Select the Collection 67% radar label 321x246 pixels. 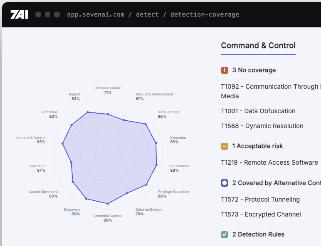(x=37, y=168)
